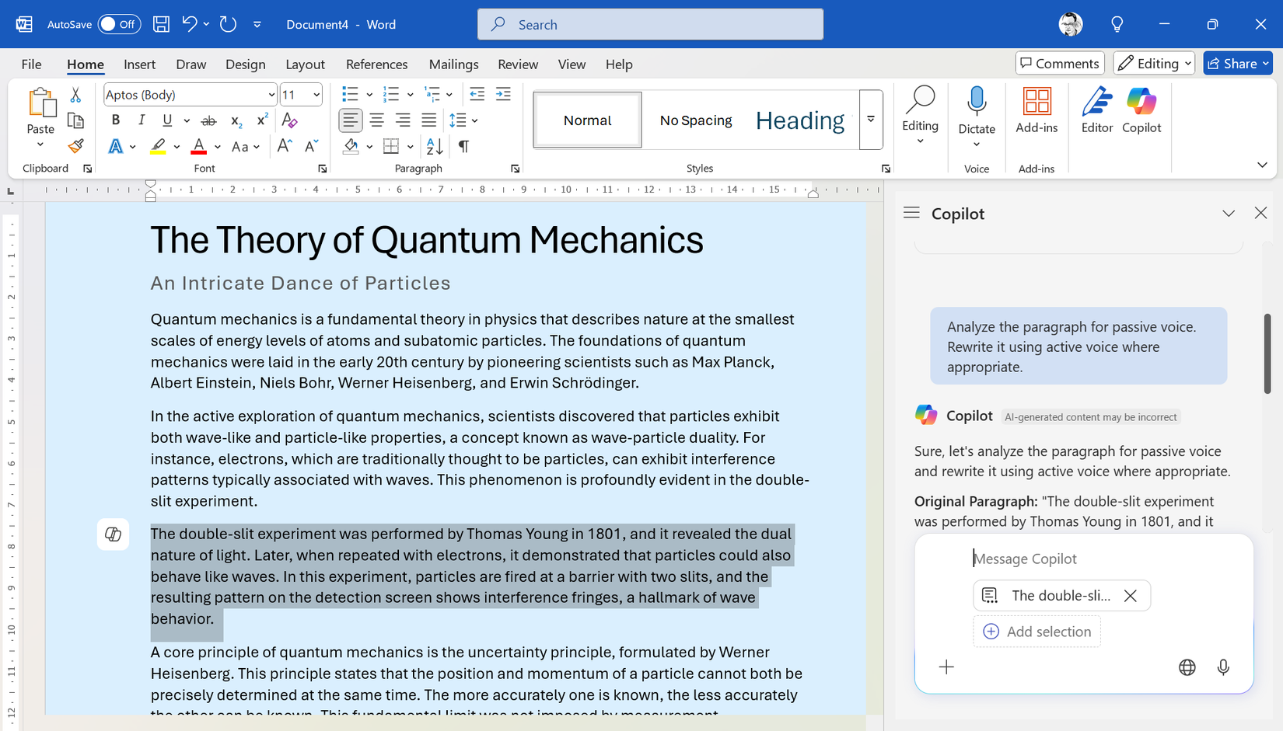Switch to the References tab
The width and height of the screenshot is (1283, 731).
click(376, 64)
